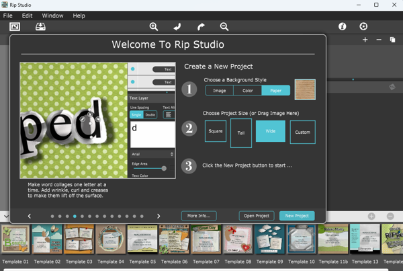
Task: Open the File menu
Action: click(x=8, y=15)
